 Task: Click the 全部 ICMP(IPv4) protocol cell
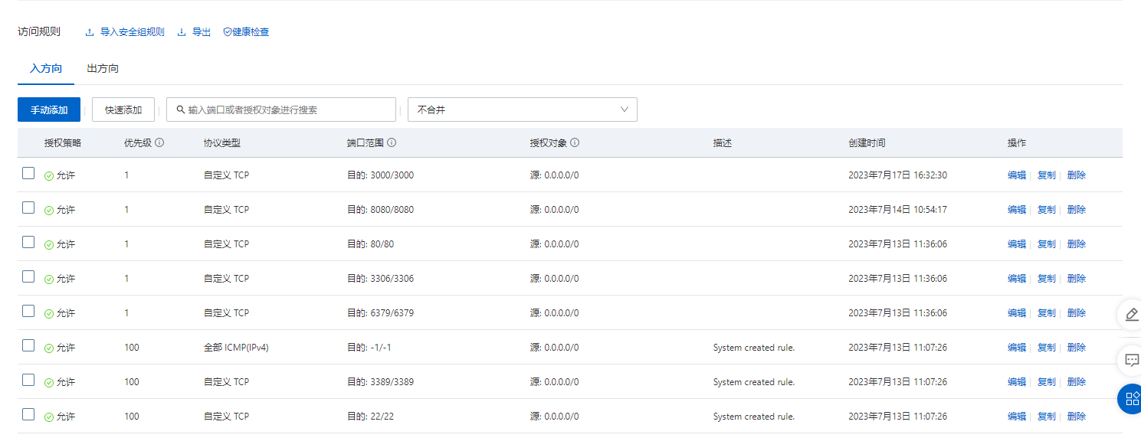(x=236, y=348)
